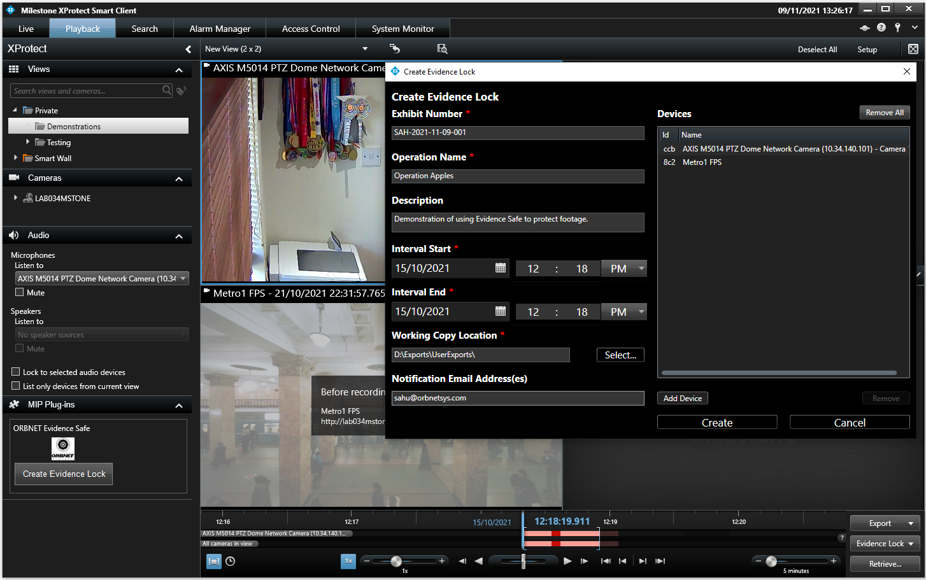Image resolution: width=926 pixels, height=580 pixels.
Task: Toggle full screen mode icon
Action: [913, 49]
